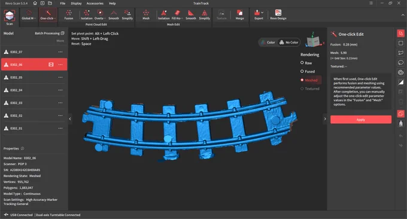This screenshot has width=407, height=219.
Task: Open the Scan mode button
Action: (x=10, y=17)
